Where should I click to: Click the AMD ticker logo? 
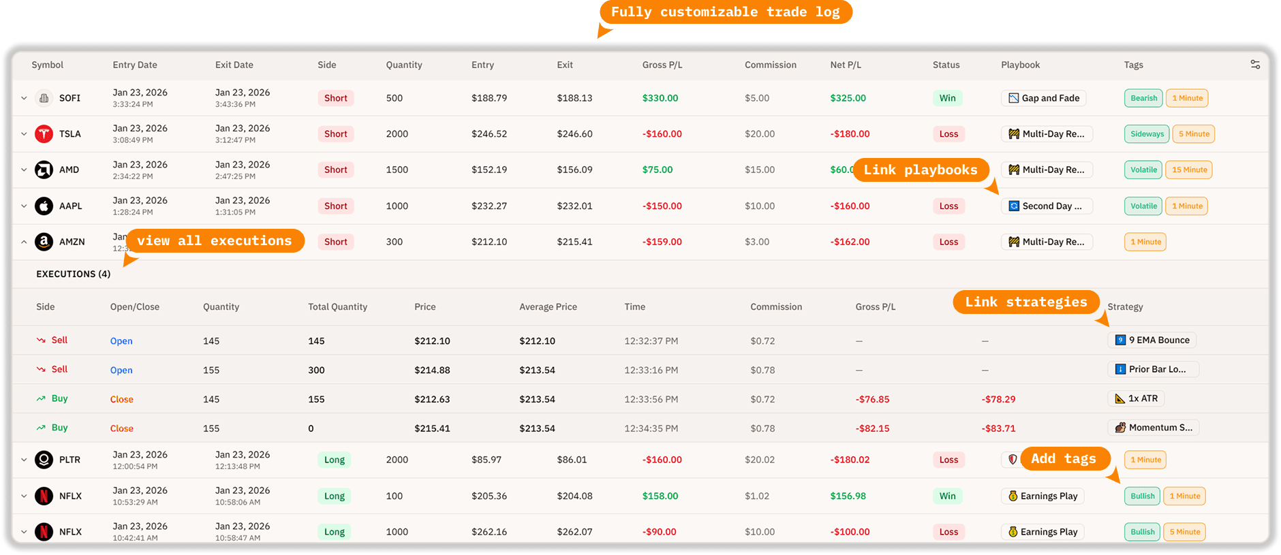click(44, 170)
